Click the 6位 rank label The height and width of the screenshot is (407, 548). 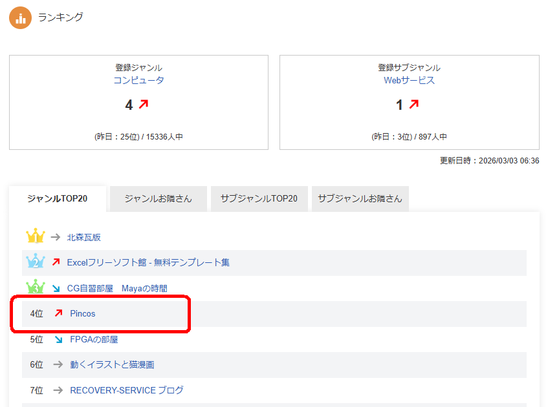point(37,364)
